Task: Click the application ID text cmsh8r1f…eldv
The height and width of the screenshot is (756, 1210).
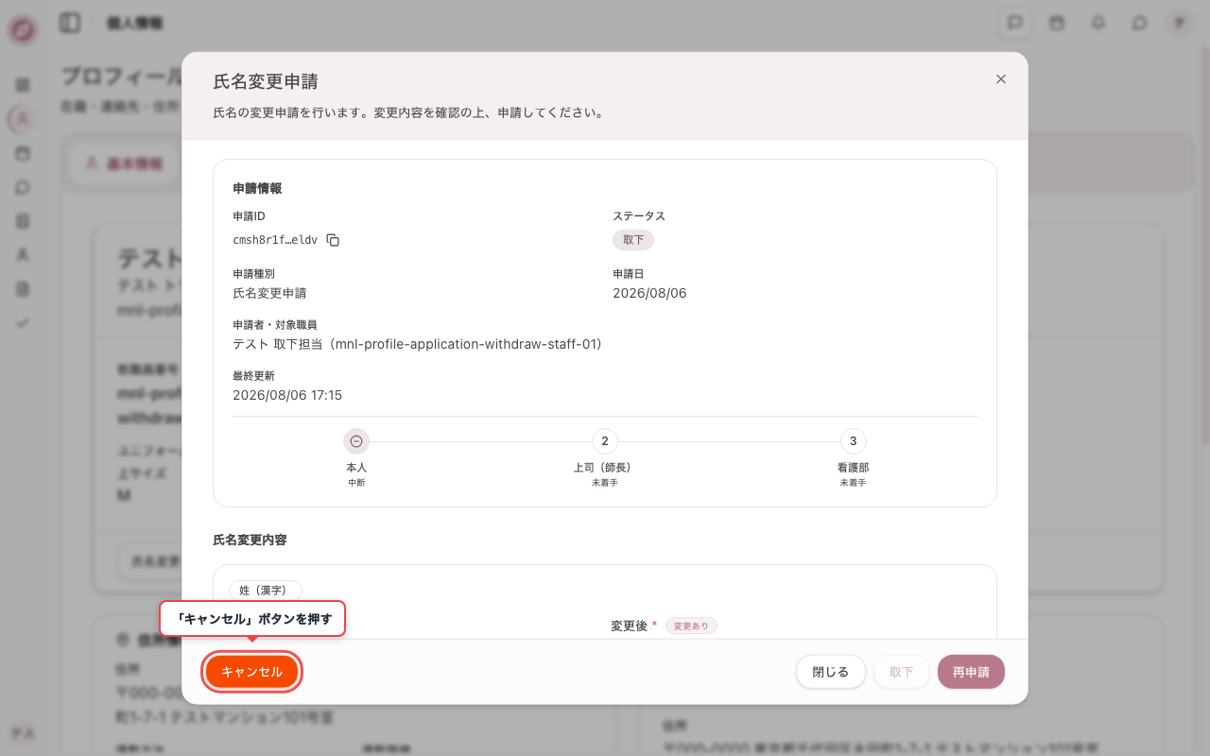Action: (x=275, y=240)
